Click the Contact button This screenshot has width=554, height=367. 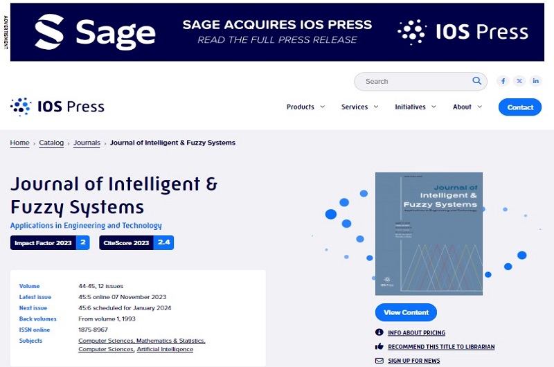coord(520,107)
